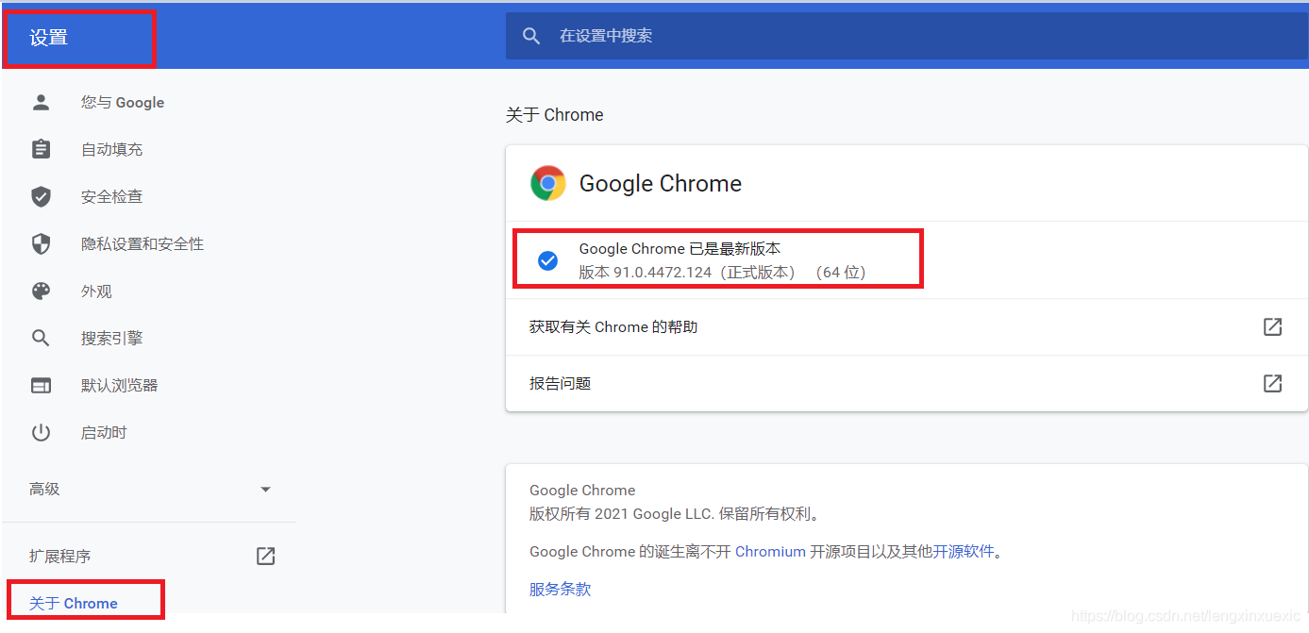Click the 版权所有 2021 Google LLC text
This screenshot has height=633, width=1309.
tap(675, 514)
